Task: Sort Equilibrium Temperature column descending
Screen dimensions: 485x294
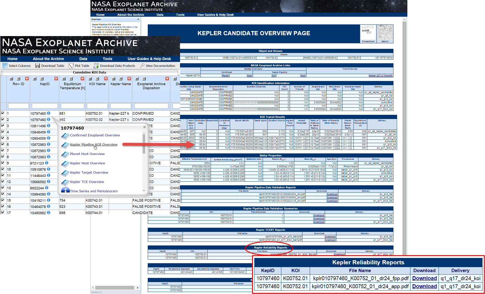Action: pos(71,79)
